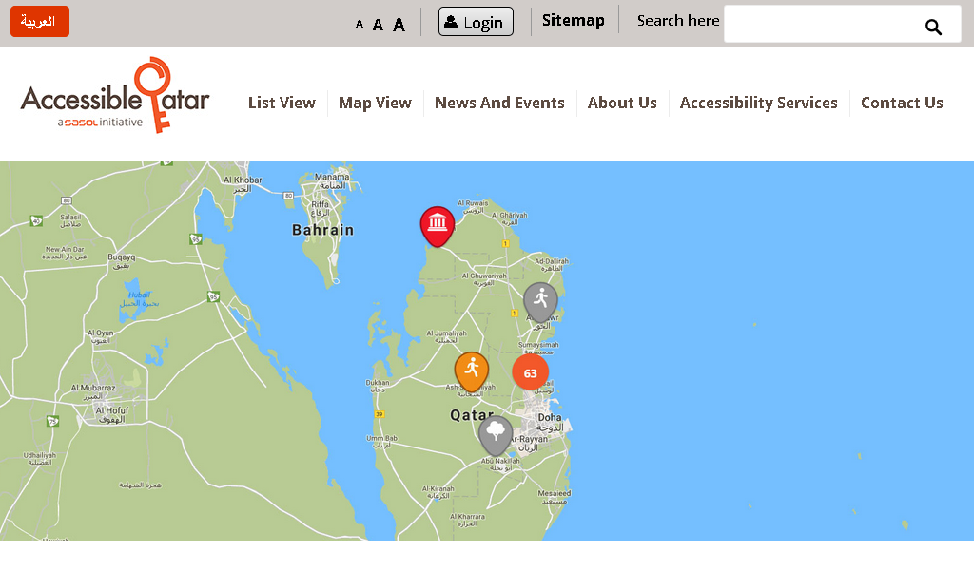Click the Qatar country label on map

click(472, 415)
